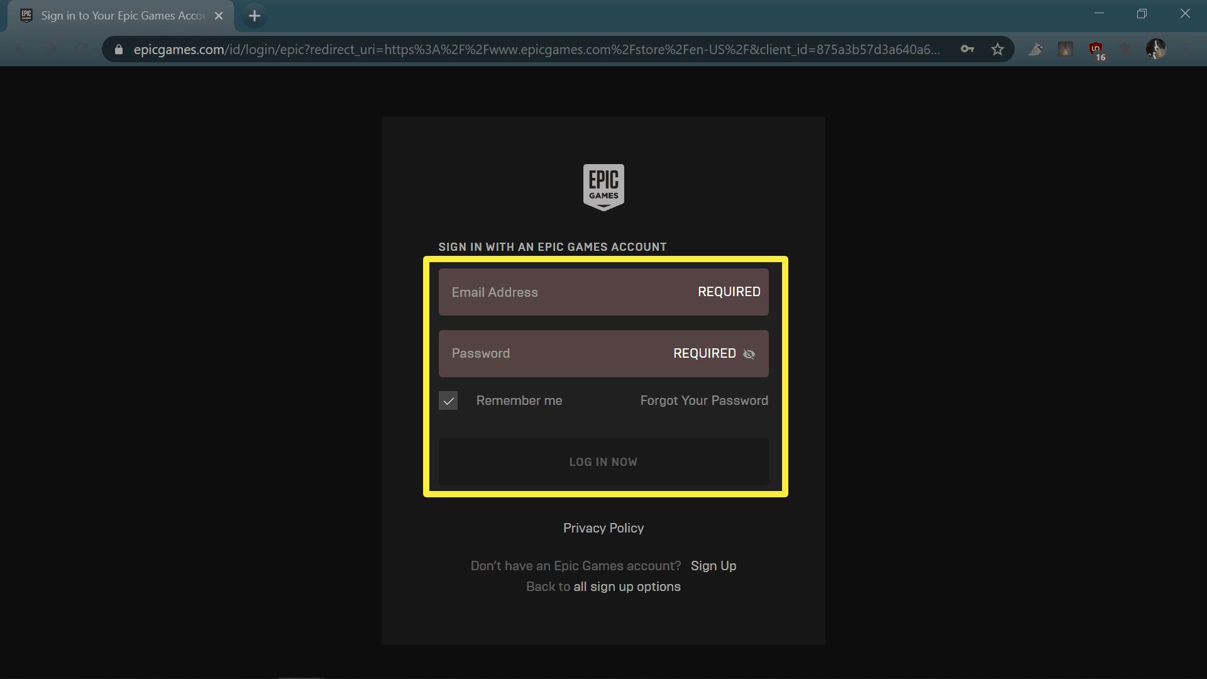1207x679 pixels.
Task: Toggle password visibility eye icon
Action: click(x=749, y=354)
